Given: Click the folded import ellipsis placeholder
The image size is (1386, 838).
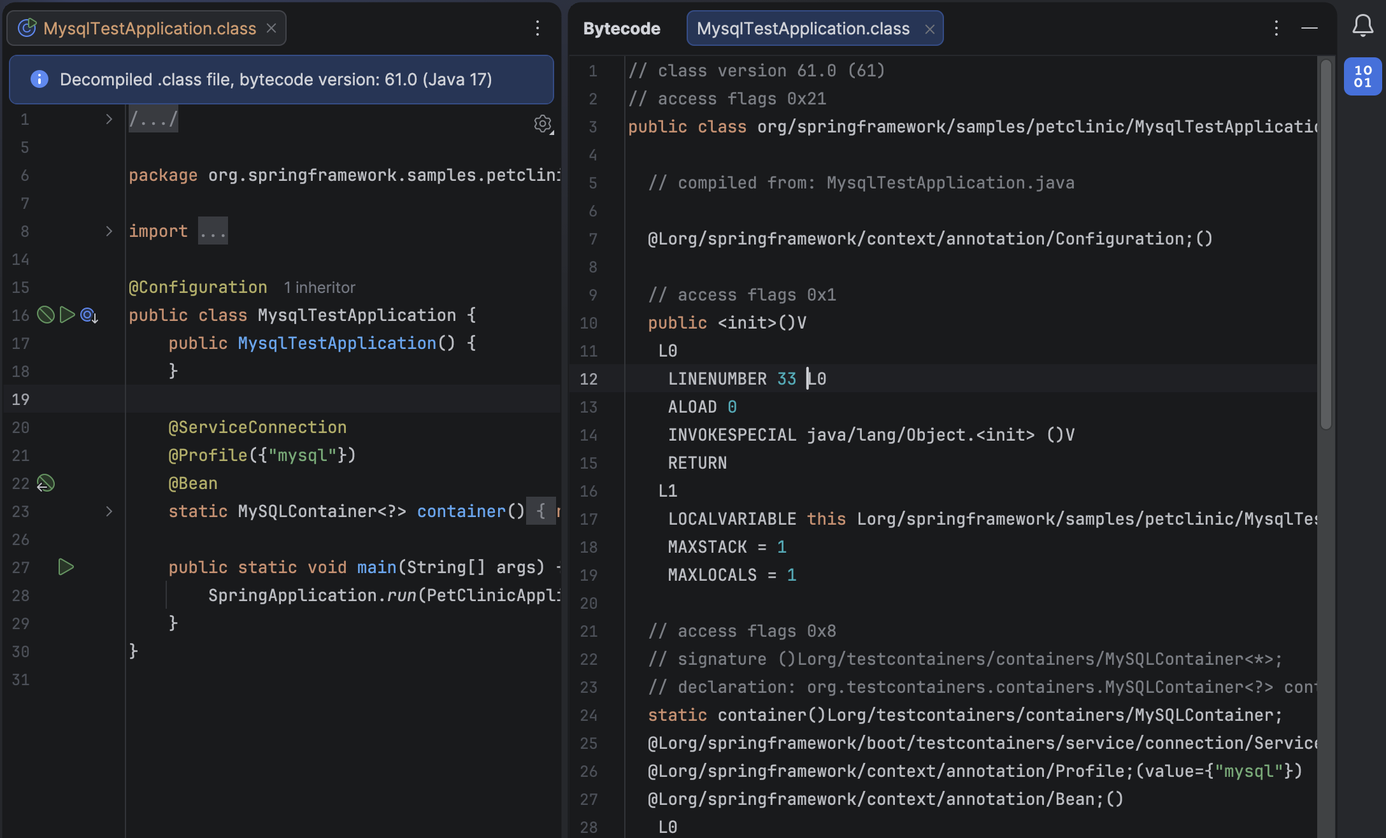Looking at the screenshot, I should click(213, 231).
